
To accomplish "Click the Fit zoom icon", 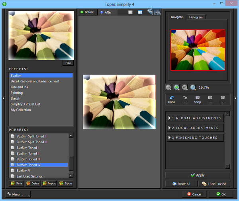I will 185,87.
